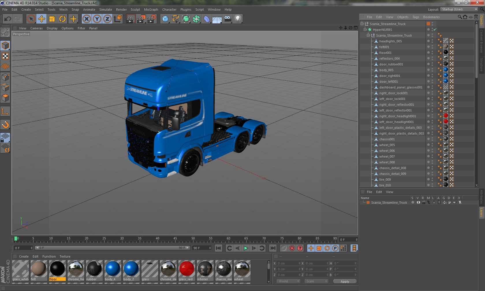The image size is (485, 291).
Task: Toggle layer solo for Scania_Streamline_Truck
Action: coord(413,202)
